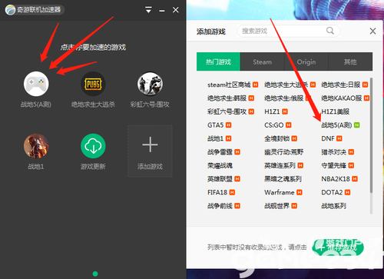Select 战地系列 in the game list
This screenshot has width=384, height=279.
334,206
